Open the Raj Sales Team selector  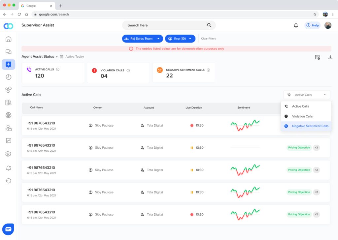click(142, 39)
